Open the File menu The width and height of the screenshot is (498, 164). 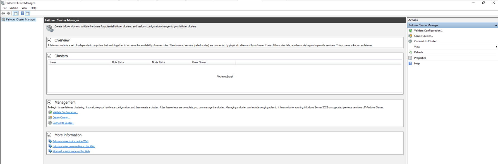(x=5, y=8)
